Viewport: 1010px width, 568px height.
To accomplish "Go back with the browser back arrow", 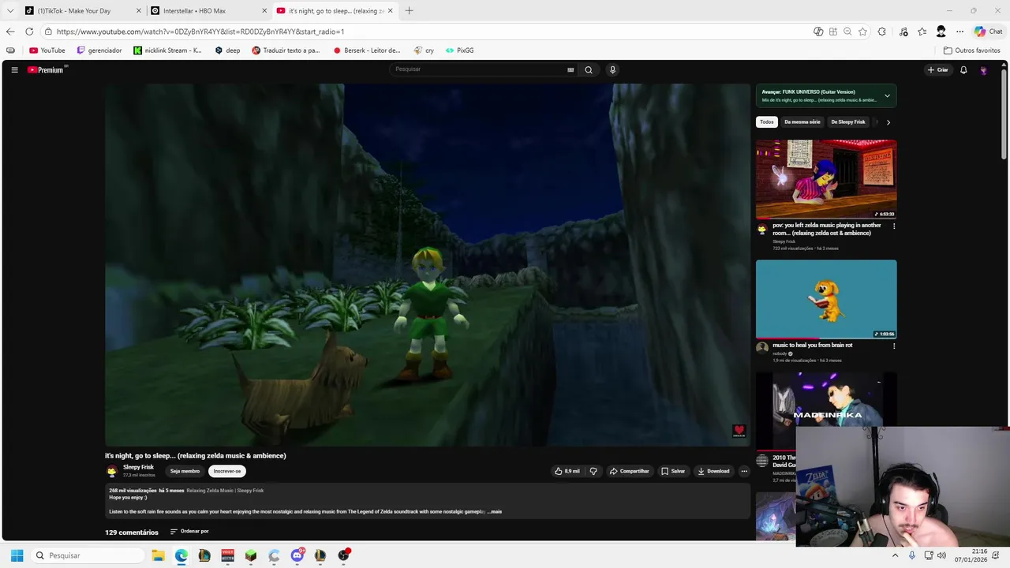I will [x=9, y=32].
